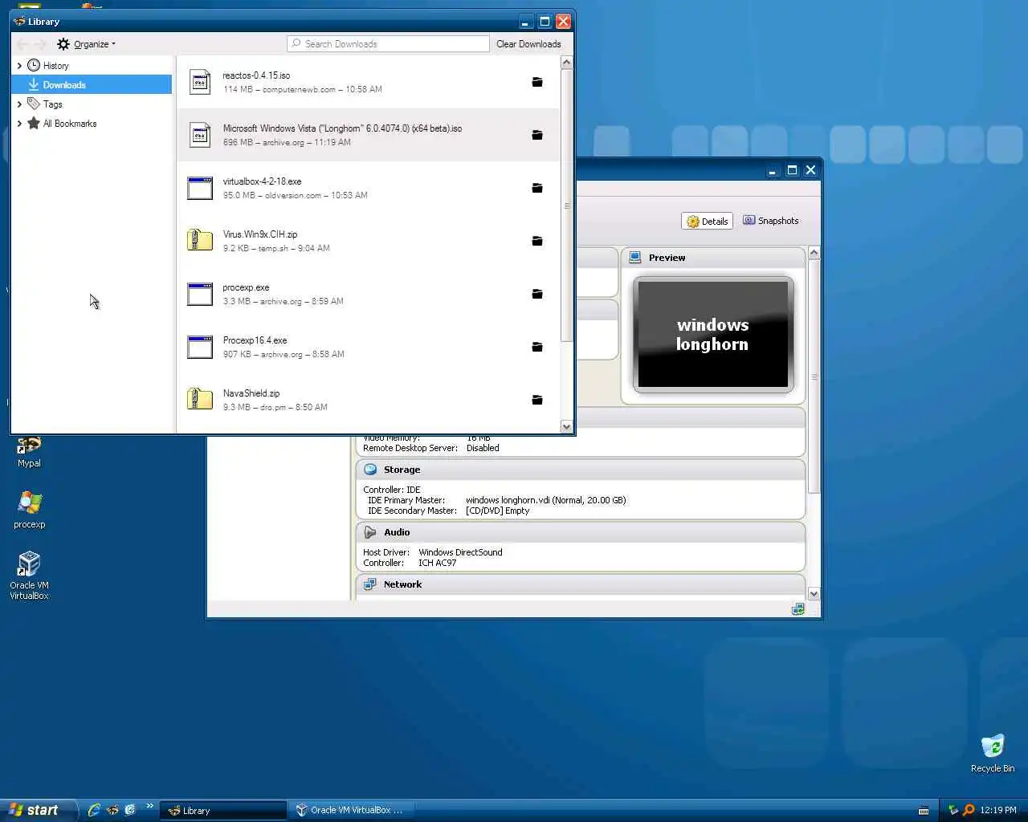This screenshot has width=1028, height=822.
Task: Expand the All Bookmarks tree item
Action: (x=19, y=124)
